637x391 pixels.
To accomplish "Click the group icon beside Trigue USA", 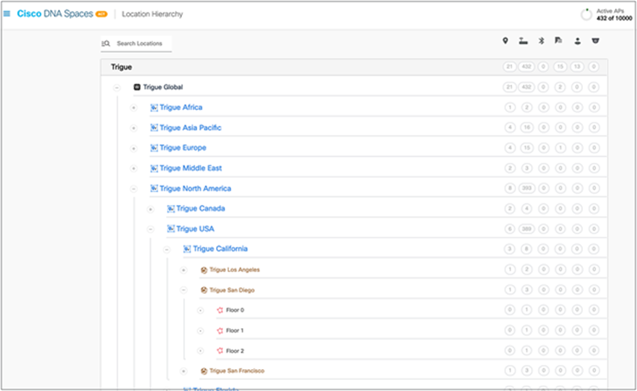I will [x=171, y=229].
